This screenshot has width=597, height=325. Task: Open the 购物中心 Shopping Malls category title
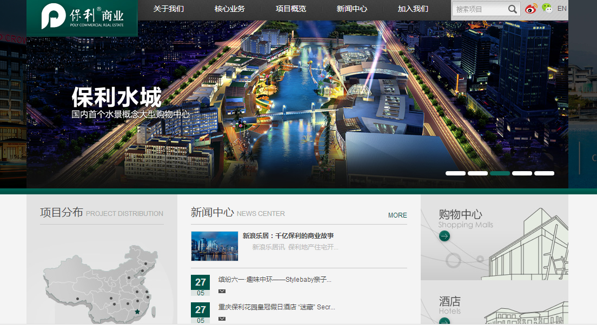[465, 219]
